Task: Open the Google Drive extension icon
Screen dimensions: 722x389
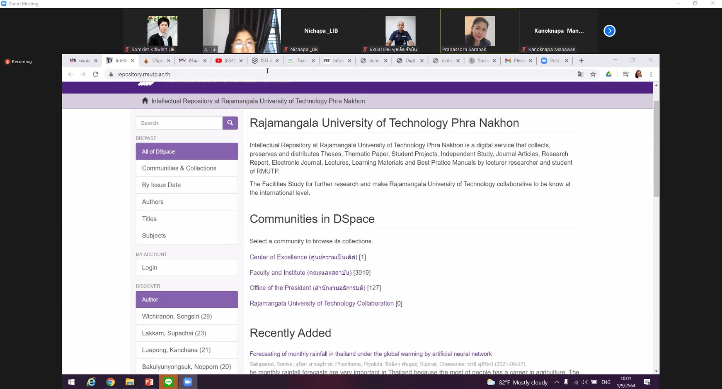Action: coord(608,74)
